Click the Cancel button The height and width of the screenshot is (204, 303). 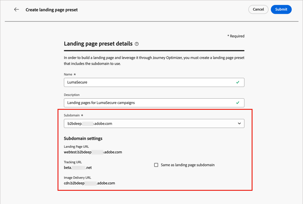point(258,9)
